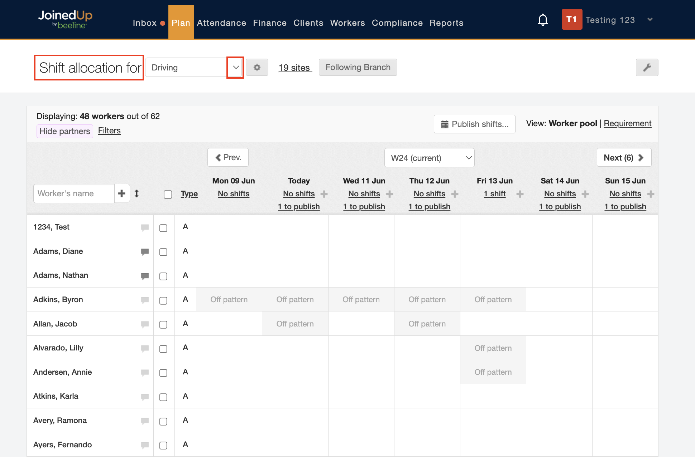The width and height of the screenshot is (695, 457).
Task: Click Publish shifts... button
Action: click(474, 124)
